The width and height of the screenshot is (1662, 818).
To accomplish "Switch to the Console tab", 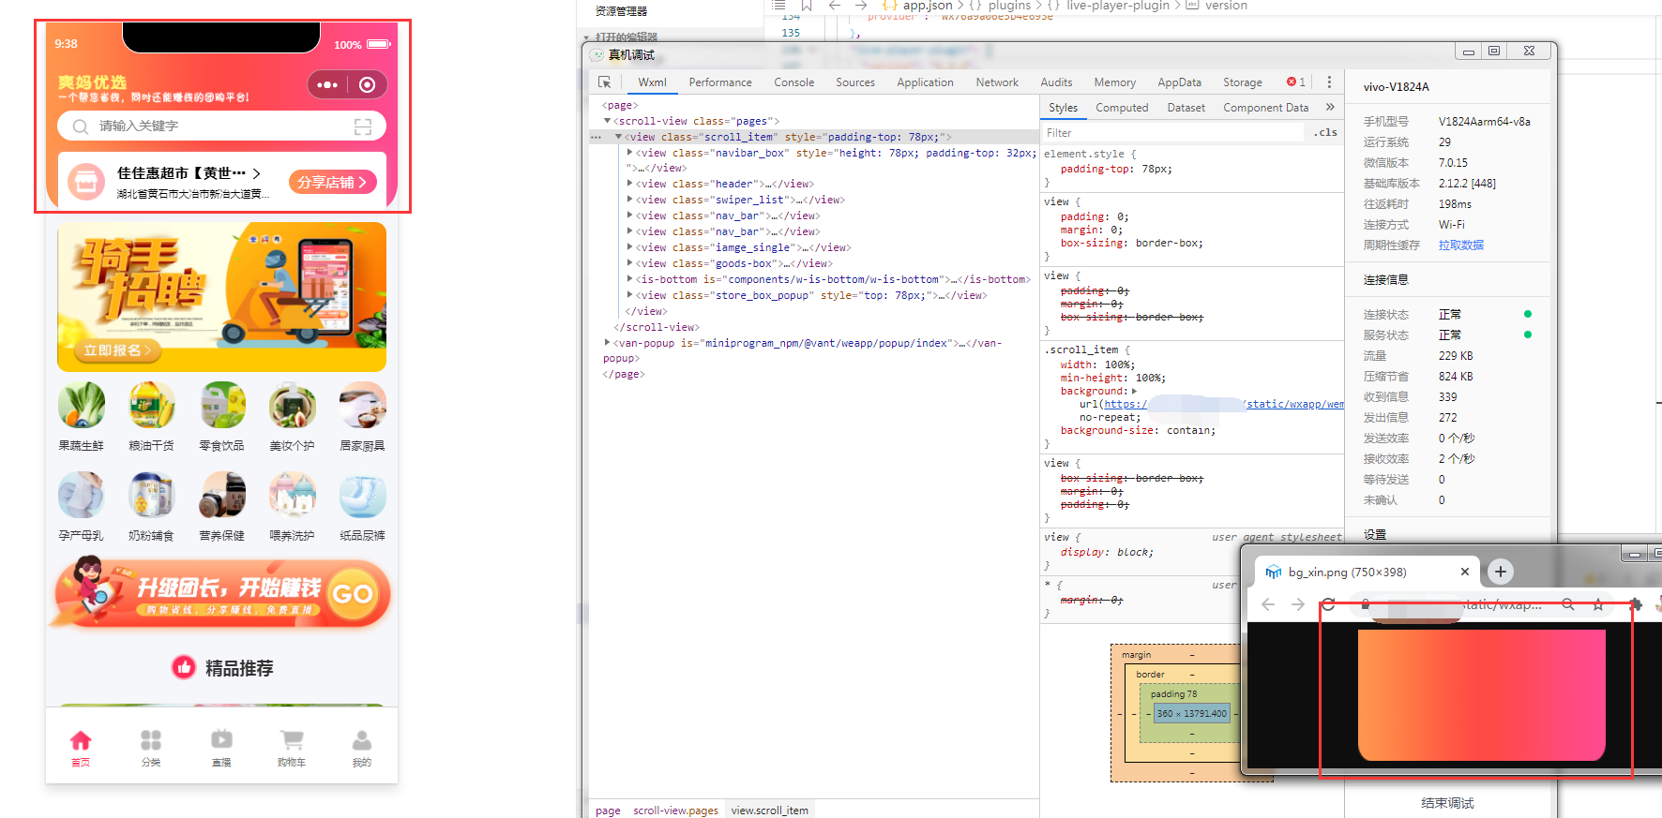I will coord(793,82).
